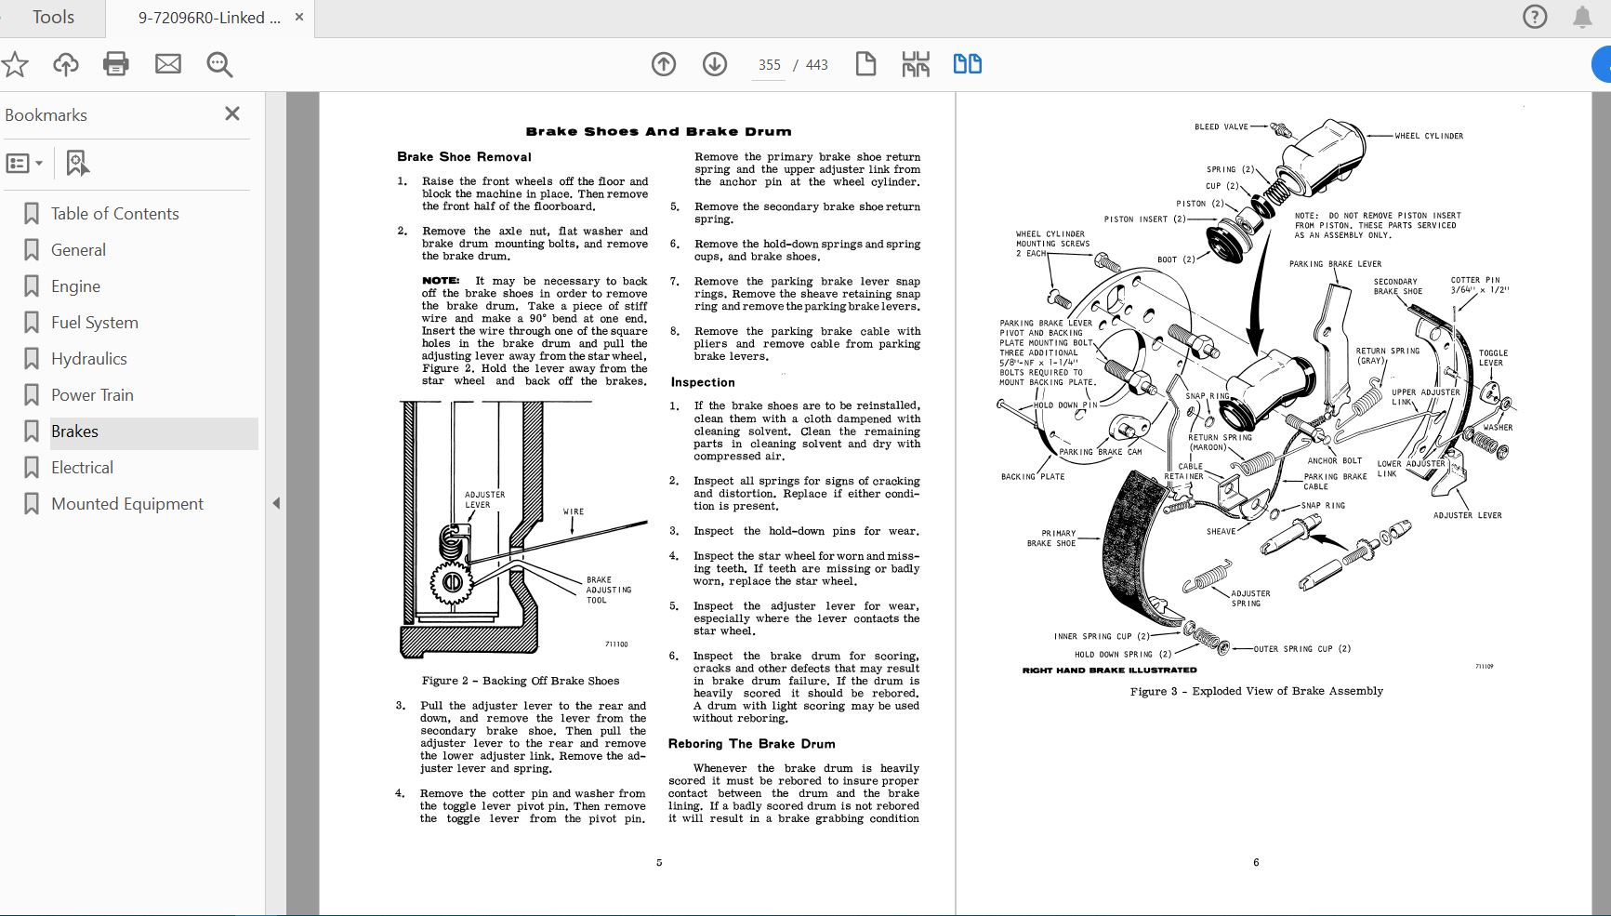Jump to Hydraulics bookmark
This screenshot has height=916, width=1611.
click(89, 359)
